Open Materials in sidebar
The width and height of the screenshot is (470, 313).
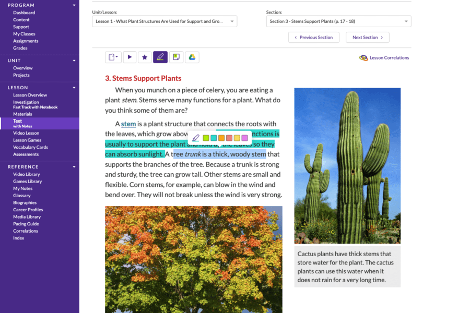click(22, 114)
